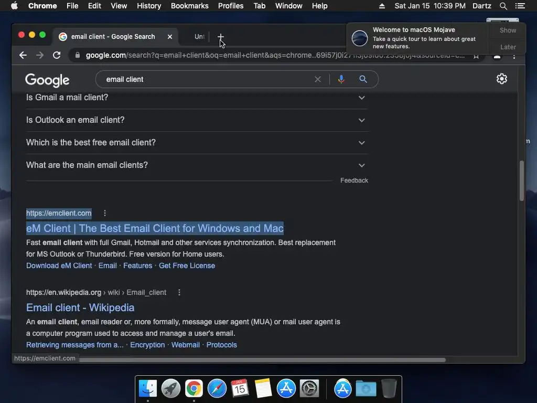This screenshot has width=537, height=403.
Task: Click Feedback under the questions
Action: (x=354, y=181)
